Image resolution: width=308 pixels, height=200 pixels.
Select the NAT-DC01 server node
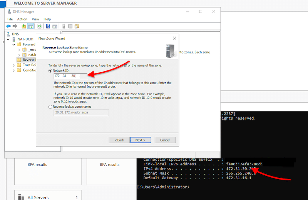25,39
